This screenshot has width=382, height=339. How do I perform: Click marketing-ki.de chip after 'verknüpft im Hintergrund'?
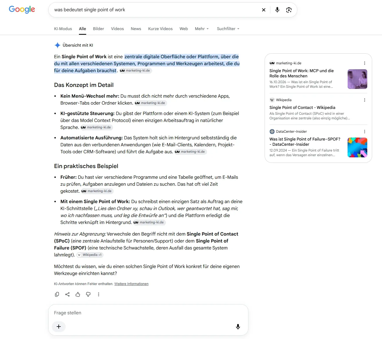pyautogui.click(x=149, y=223)
